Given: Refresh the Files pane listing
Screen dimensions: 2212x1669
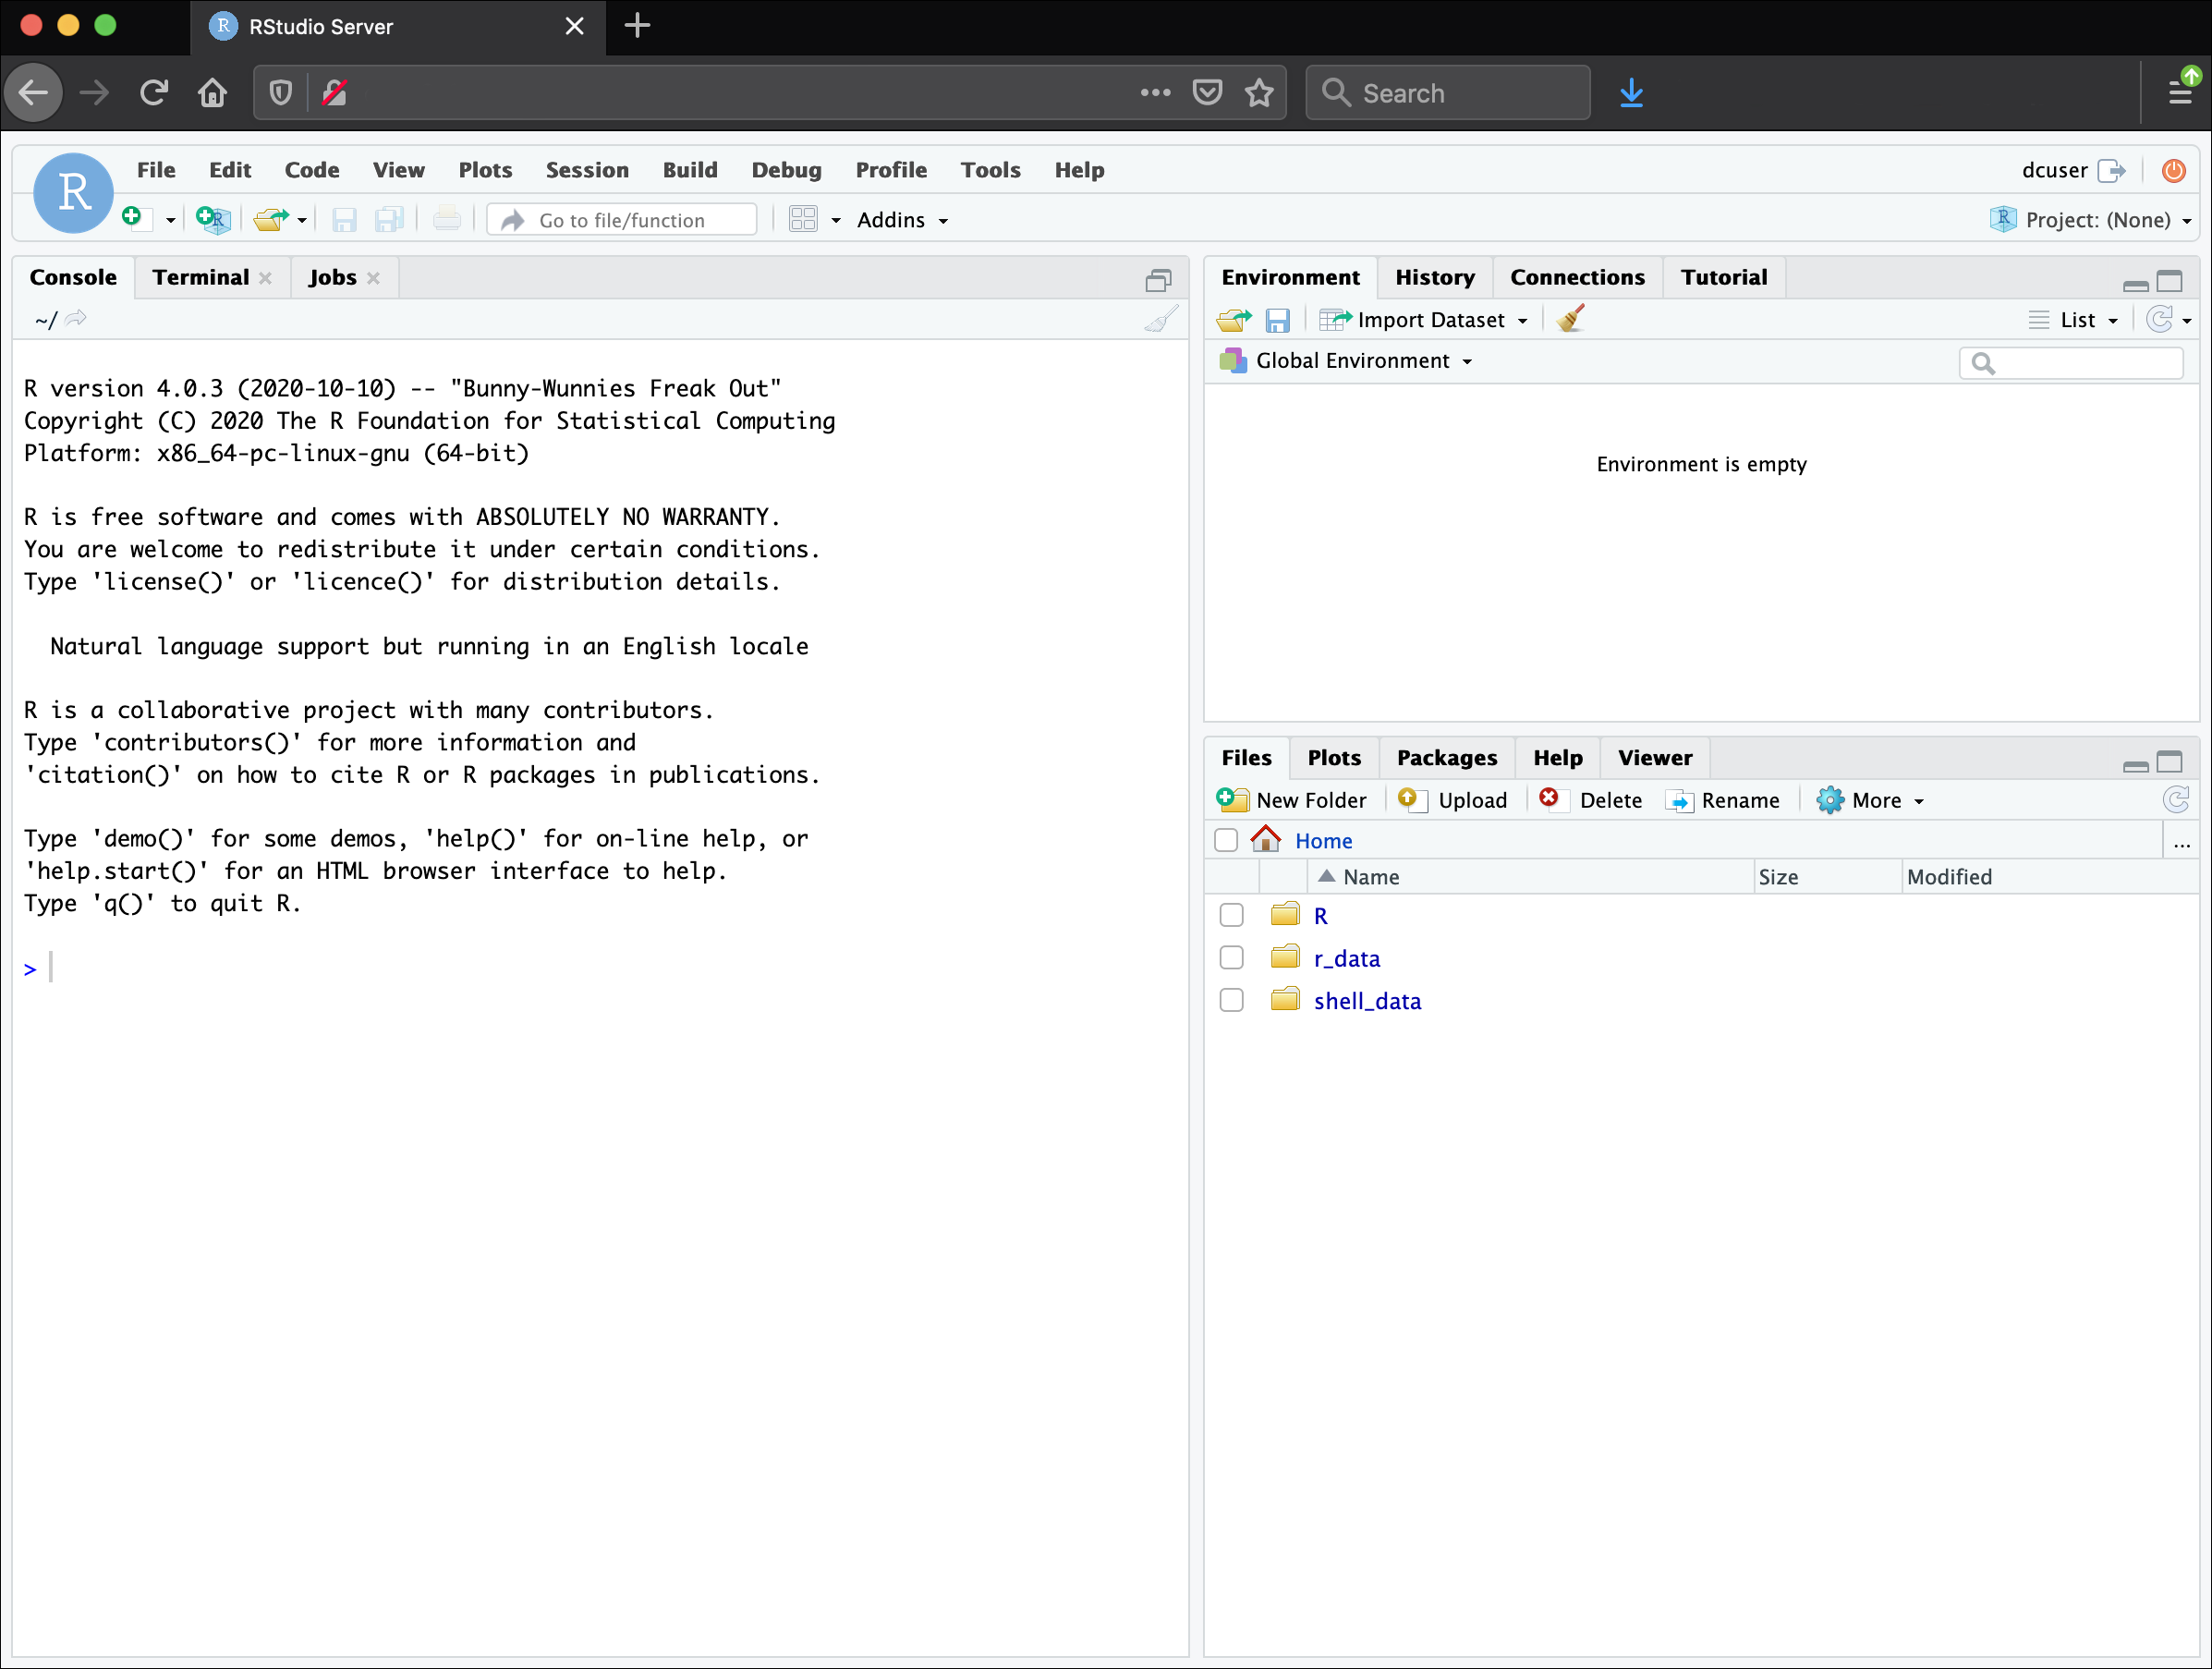Looking at the screenshot, I should (2177, 799).
